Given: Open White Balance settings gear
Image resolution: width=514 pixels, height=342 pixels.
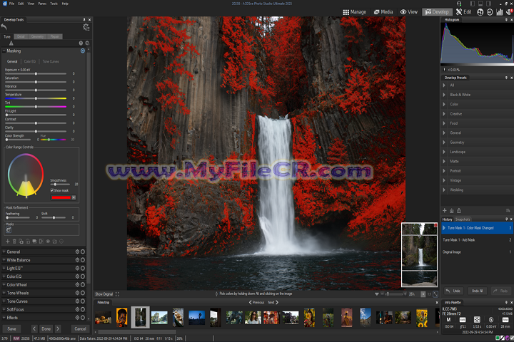Looking at the screenshot, I should click(77, 260).
